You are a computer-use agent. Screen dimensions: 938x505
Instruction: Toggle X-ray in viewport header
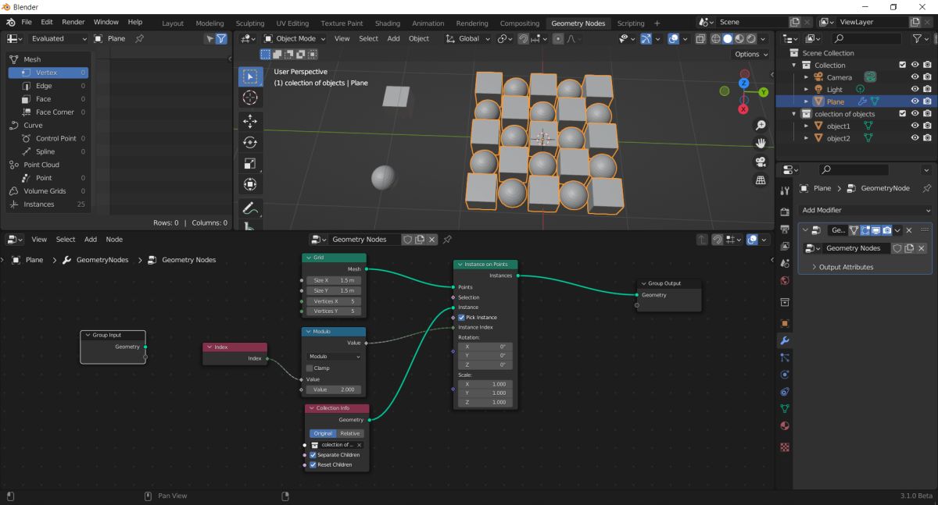pyautogui.click(x=700, y=38)
